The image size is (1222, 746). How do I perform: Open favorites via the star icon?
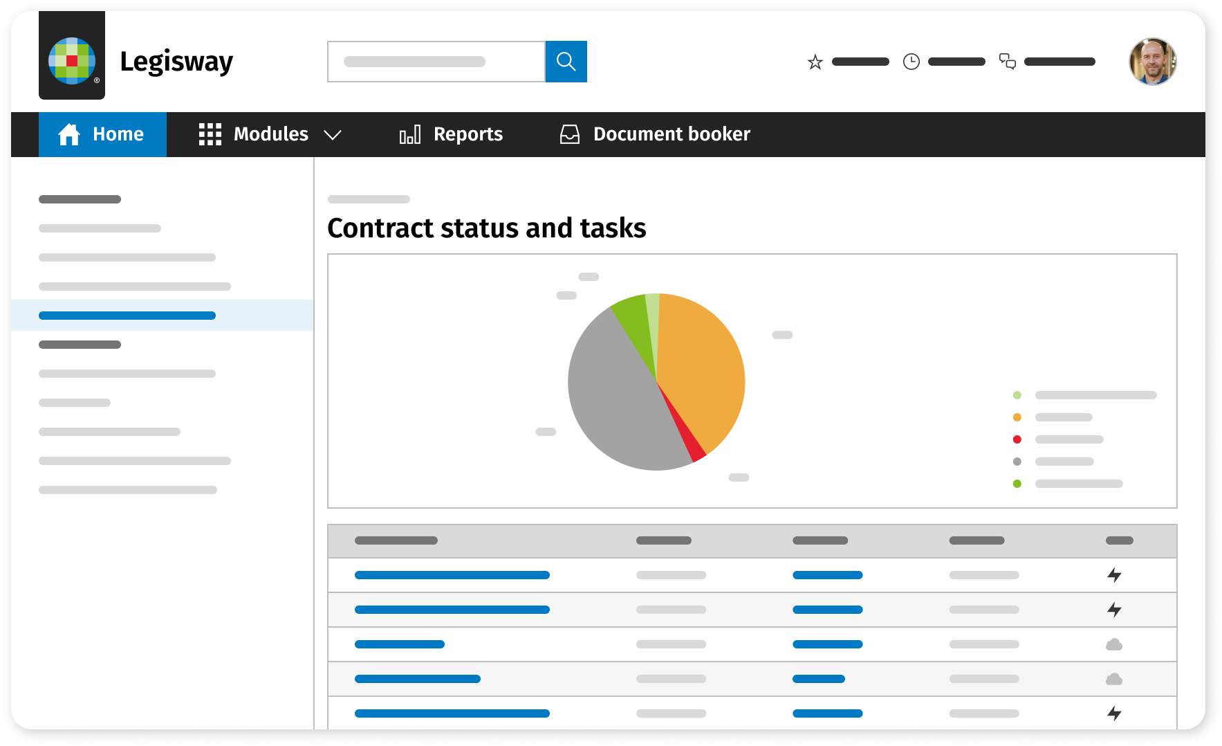pos(815,62)
